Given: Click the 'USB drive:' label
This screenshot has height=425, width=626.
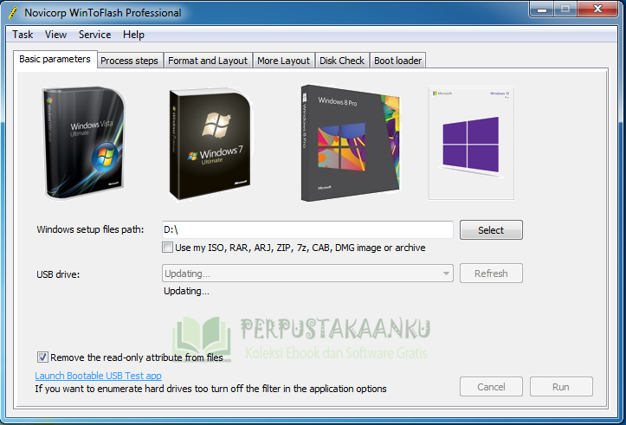Looking at the screenshot, I should point(58,274).
